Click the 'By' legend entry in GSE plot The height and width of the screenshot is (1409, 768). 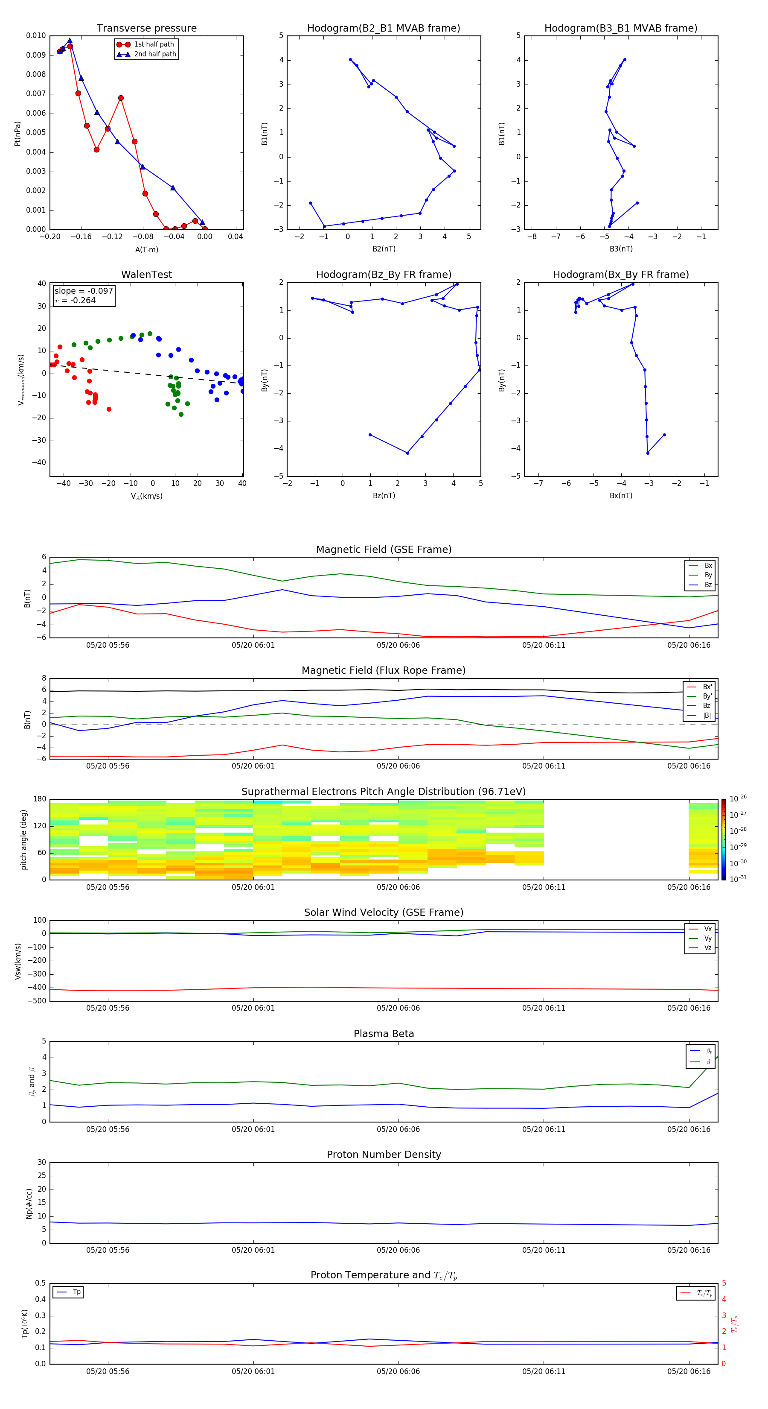[701, 575]
